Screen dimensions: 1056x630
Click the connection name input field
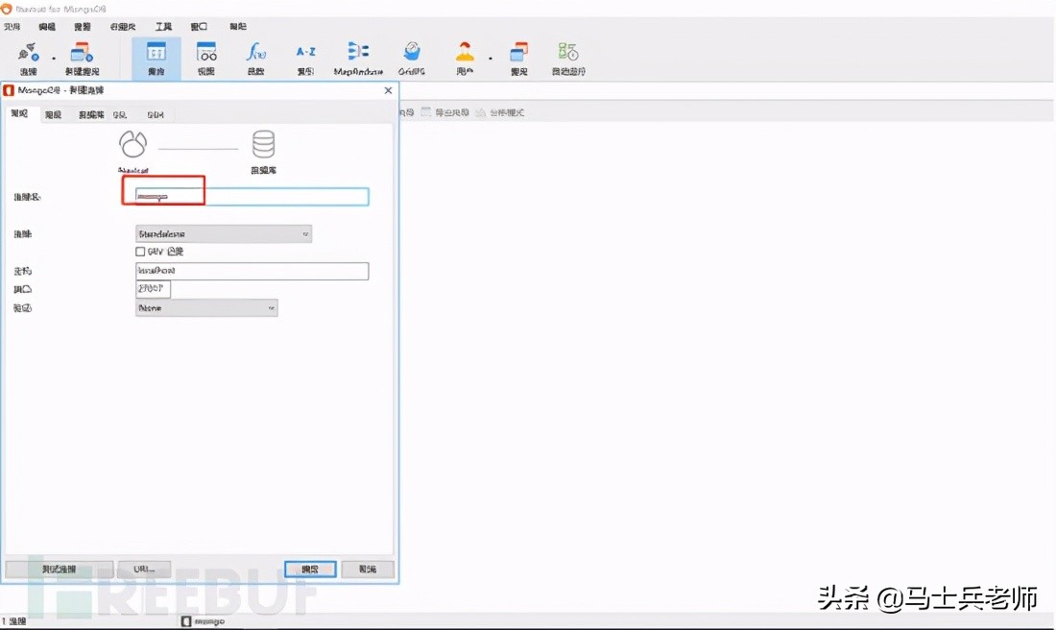point(252,197)
